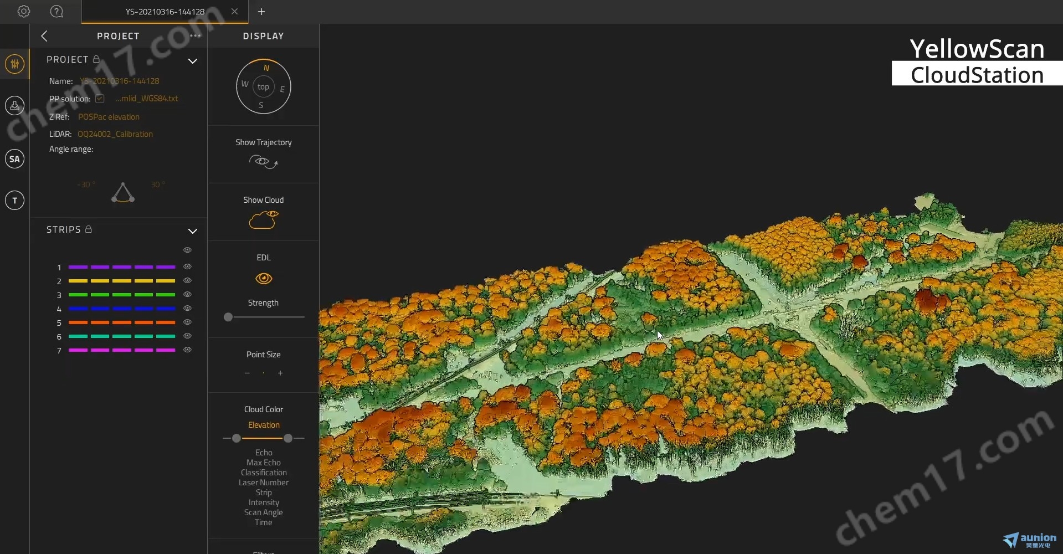
Task: Hide strip 4 with its eye icon
Action: click(x=187, y=308)
